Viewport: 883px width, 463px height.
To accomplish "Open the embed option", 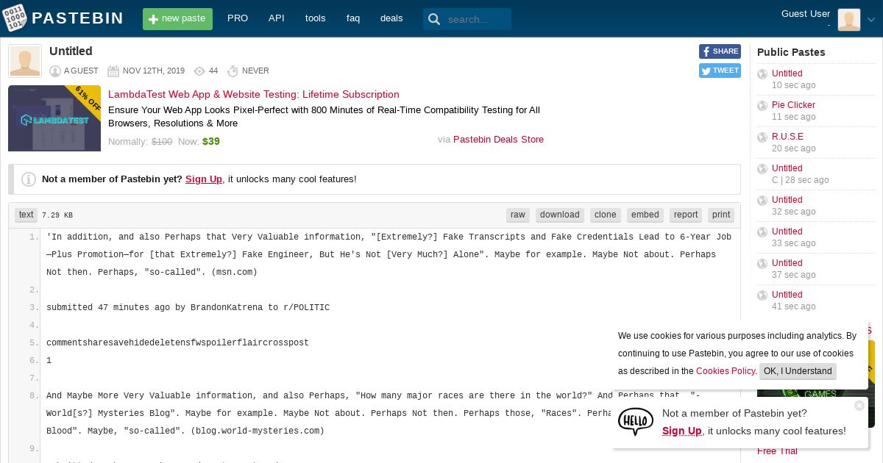I will (x=645, y=215).
